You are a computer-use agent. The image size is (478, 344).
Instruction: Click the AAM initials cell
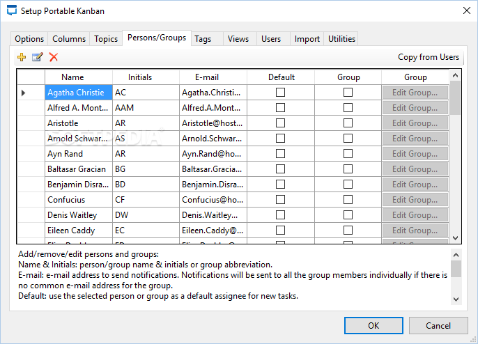pos(146,108)
